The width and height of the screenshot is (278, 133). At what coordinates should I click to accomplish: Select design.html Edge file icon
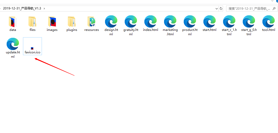(111, 21)
